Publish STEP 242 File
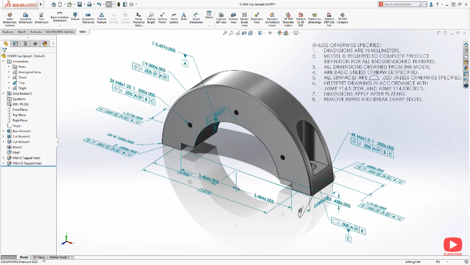This screenshot has height=265, width=470. tap(329, 20)
